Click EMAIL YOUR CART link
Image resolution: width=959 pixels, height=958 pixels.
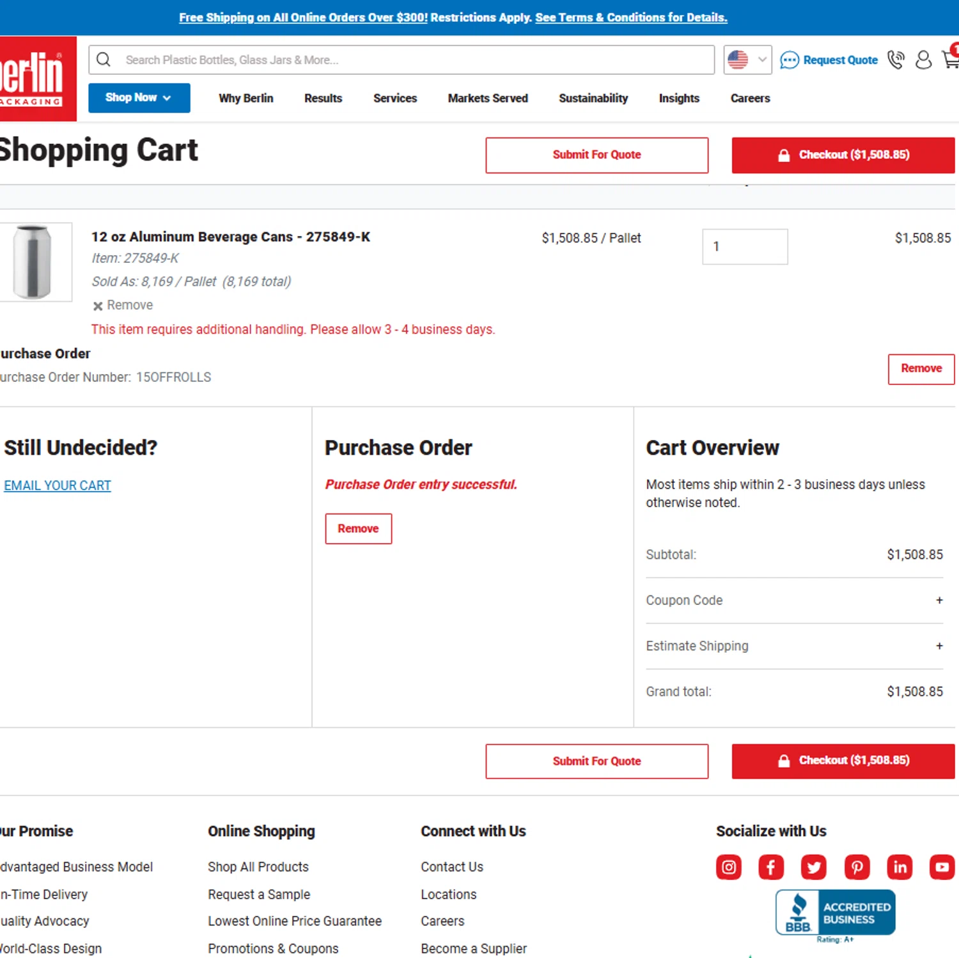tap(58, 485)
